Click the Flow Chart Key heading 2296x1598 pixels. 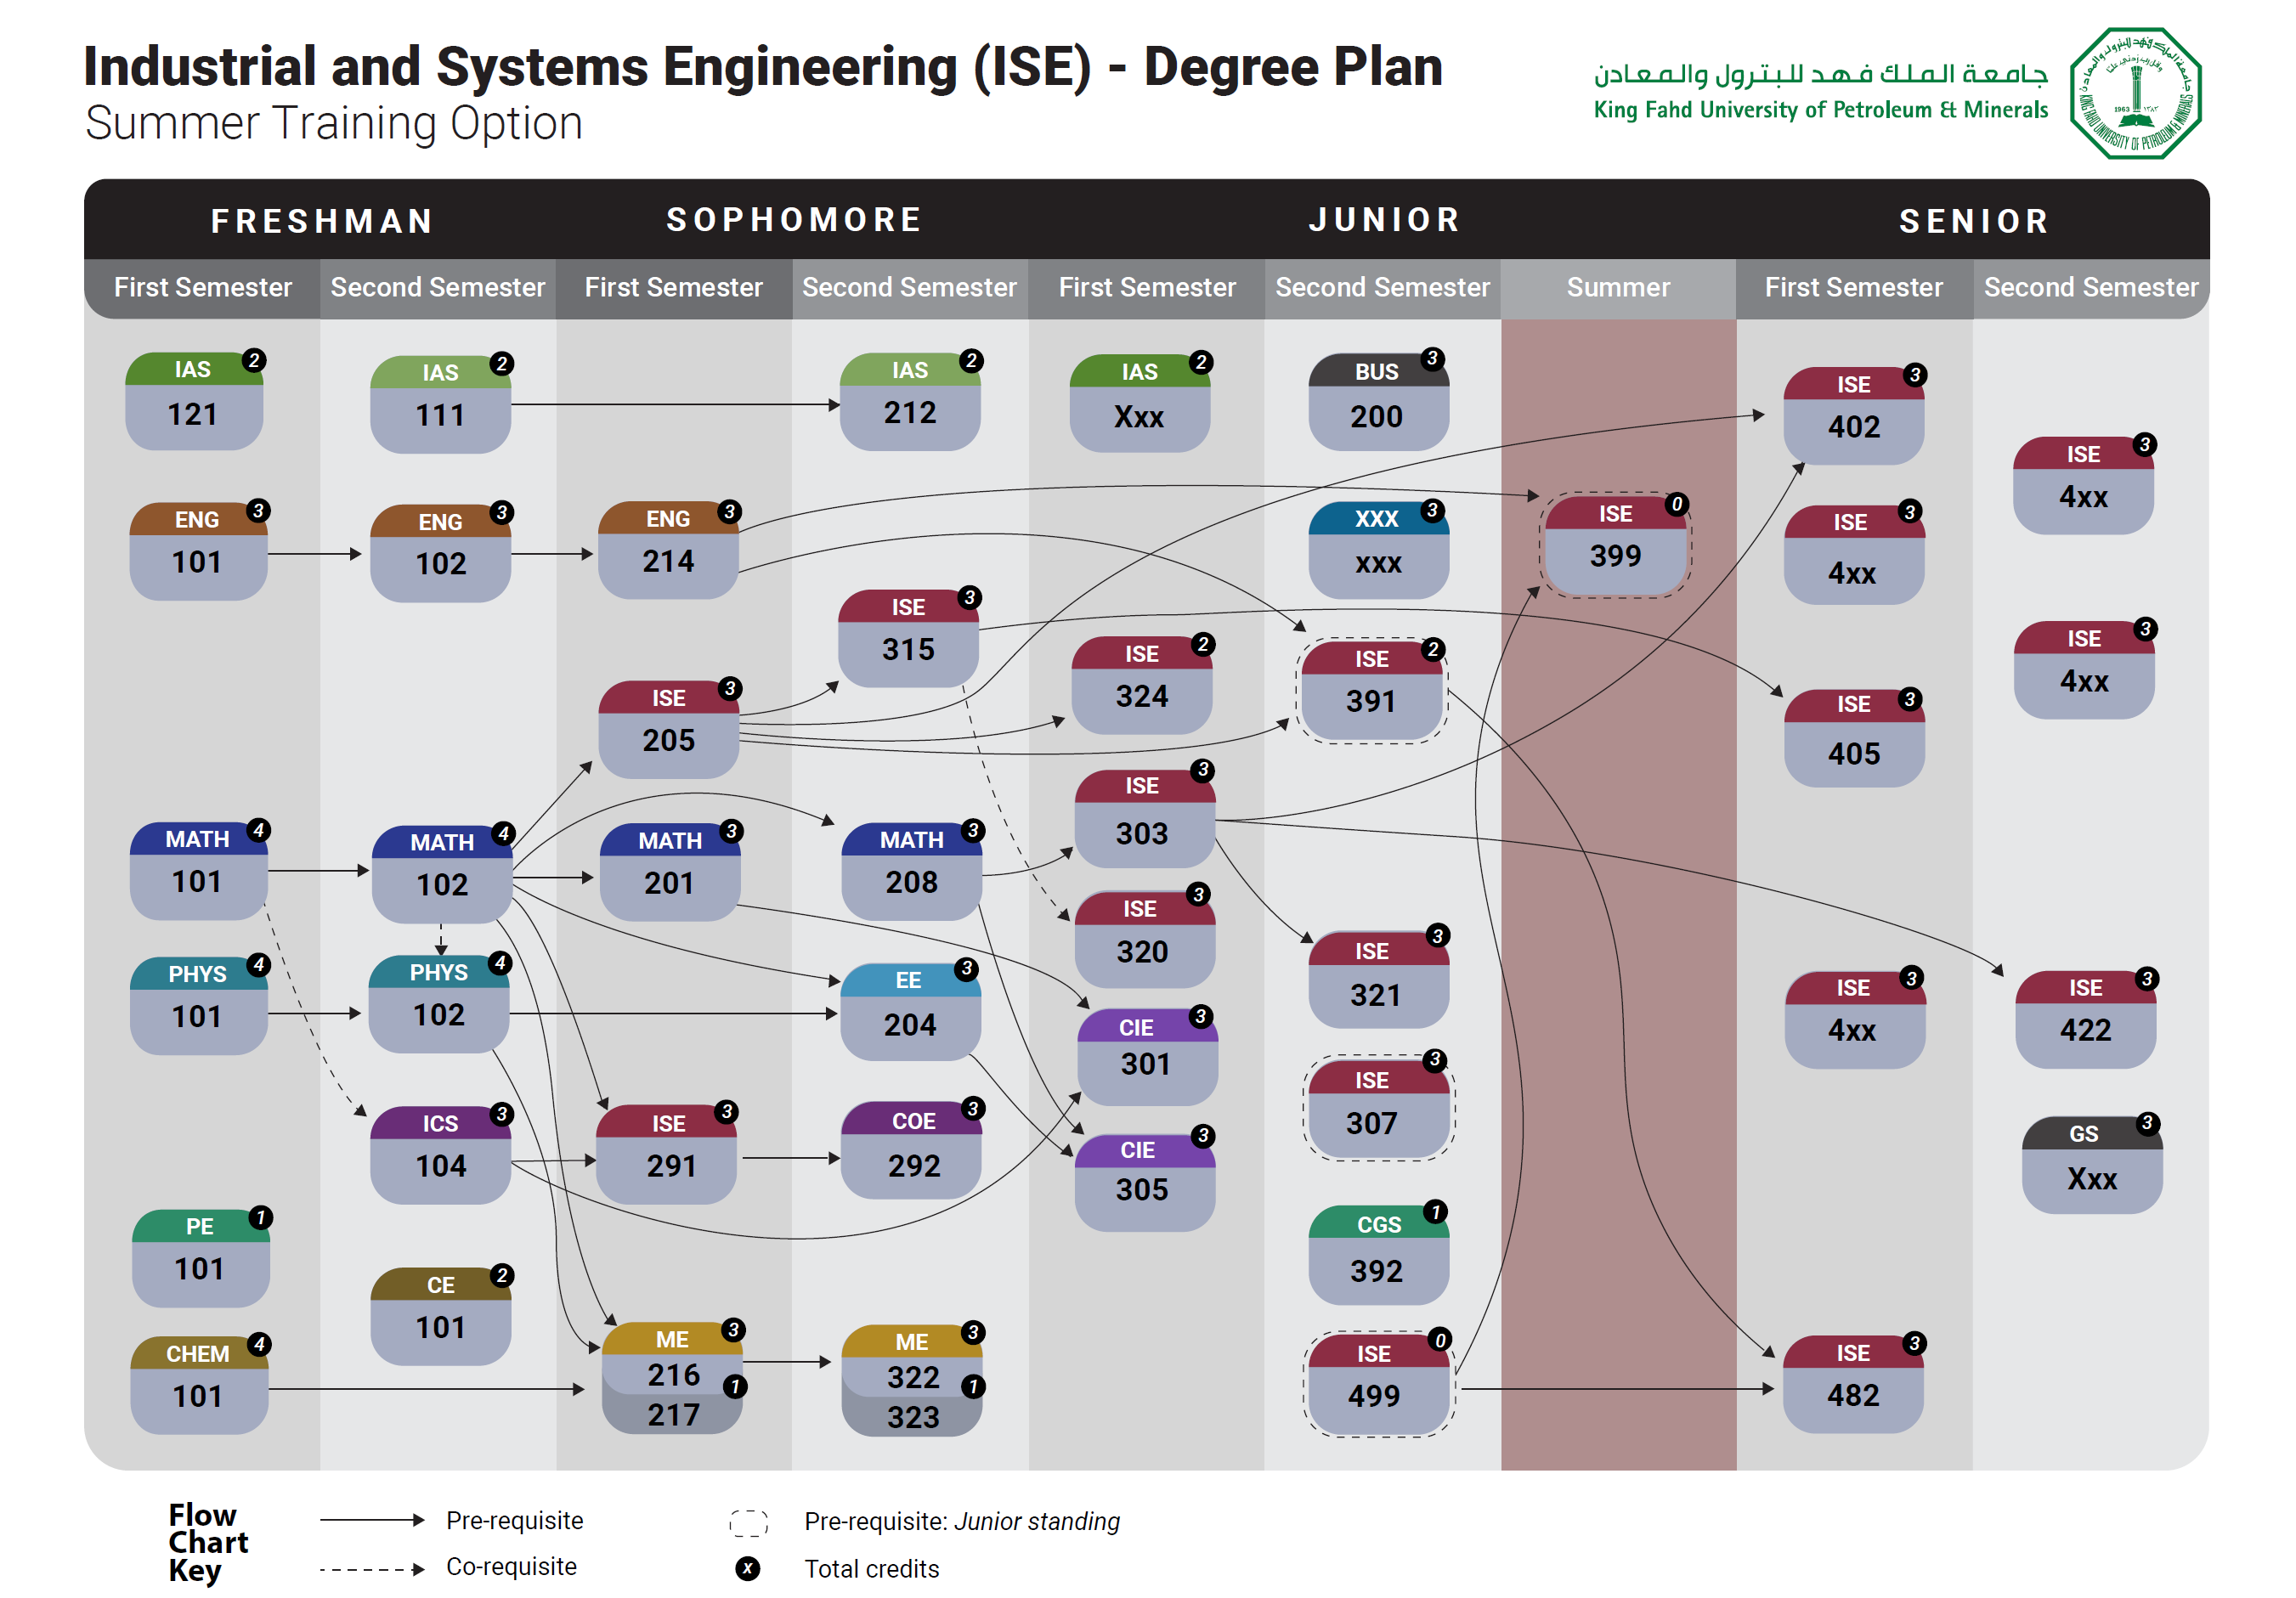208,1542
